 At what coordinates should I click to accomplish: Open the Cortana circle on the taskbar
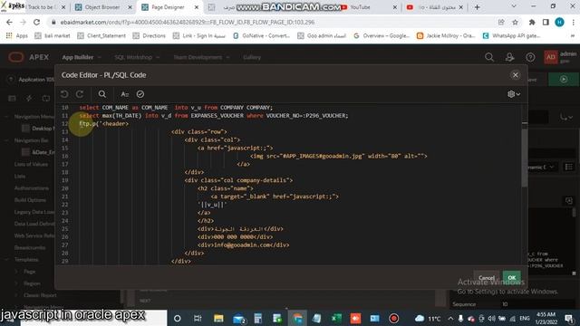coord(178,318)
